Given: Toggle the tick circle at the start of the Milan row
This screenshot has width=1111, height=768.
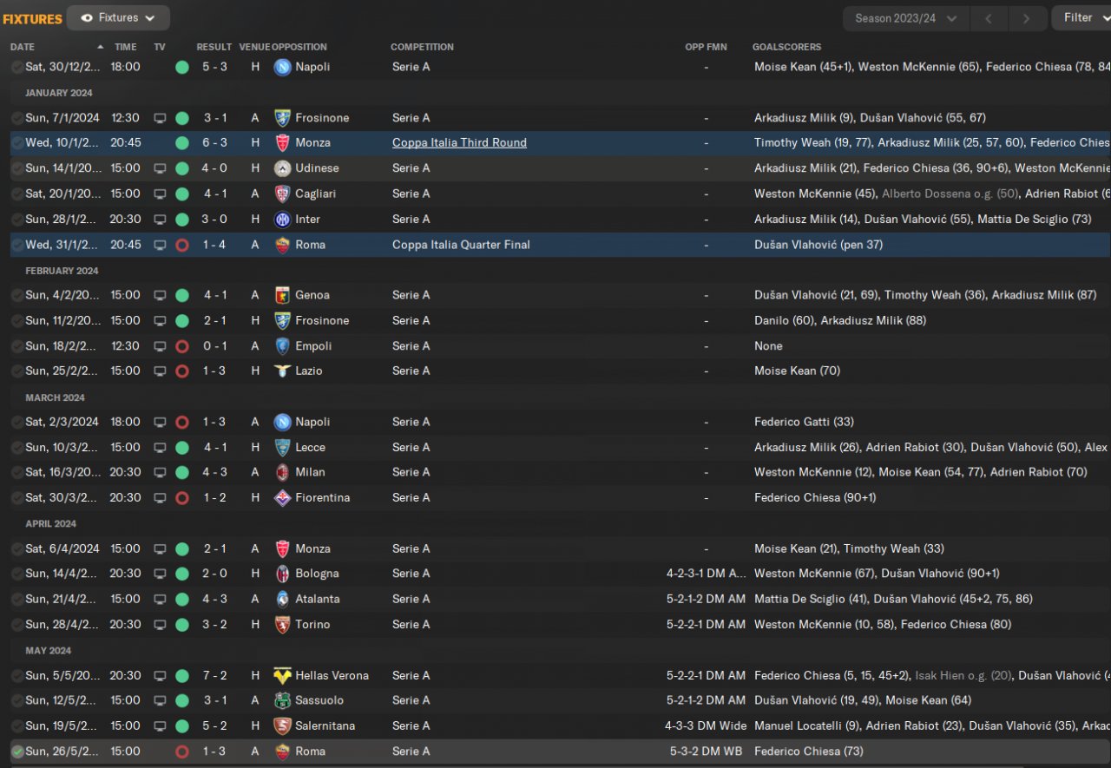Looking at the screenshot, I should click(x=17, y=473).
